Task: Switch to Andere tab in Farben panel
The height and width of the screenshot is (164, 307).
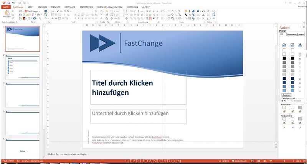Action: click(x=301, y=34)
